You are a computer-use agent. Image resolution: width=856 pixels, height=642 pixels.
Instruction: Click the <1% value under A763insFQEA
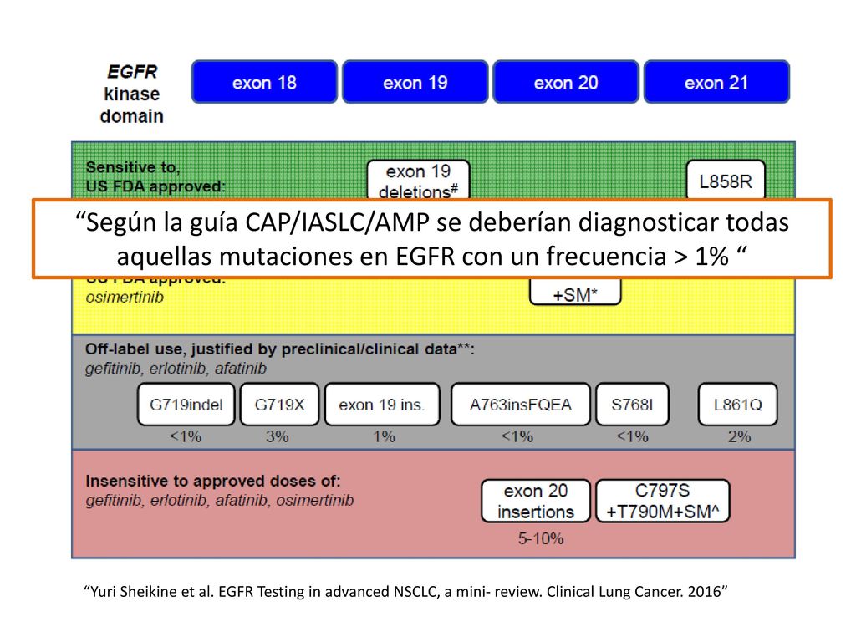tap(517, 436)
